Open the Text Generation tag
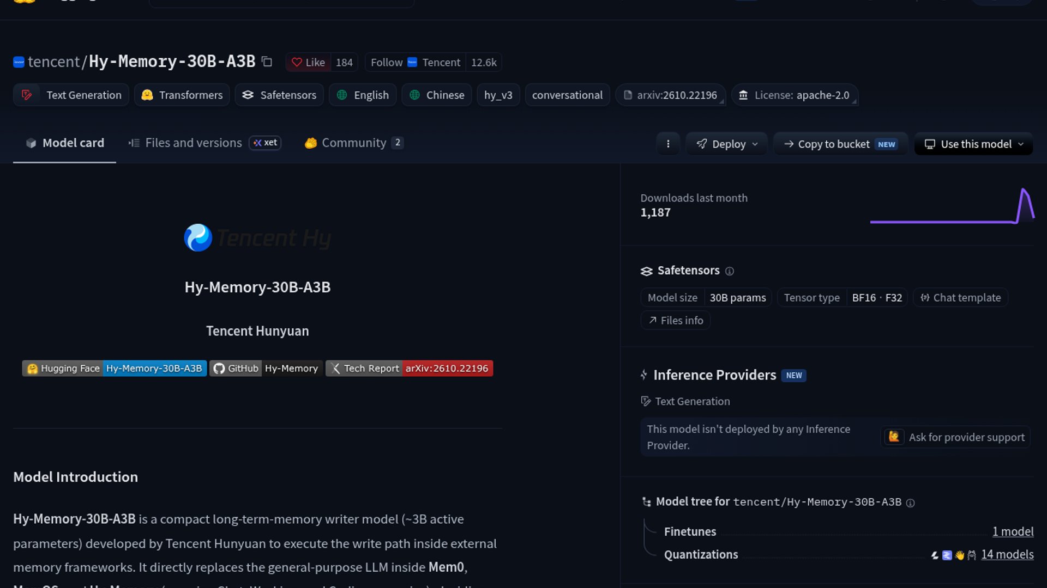Screen dimensions: 1047x588 71,95
